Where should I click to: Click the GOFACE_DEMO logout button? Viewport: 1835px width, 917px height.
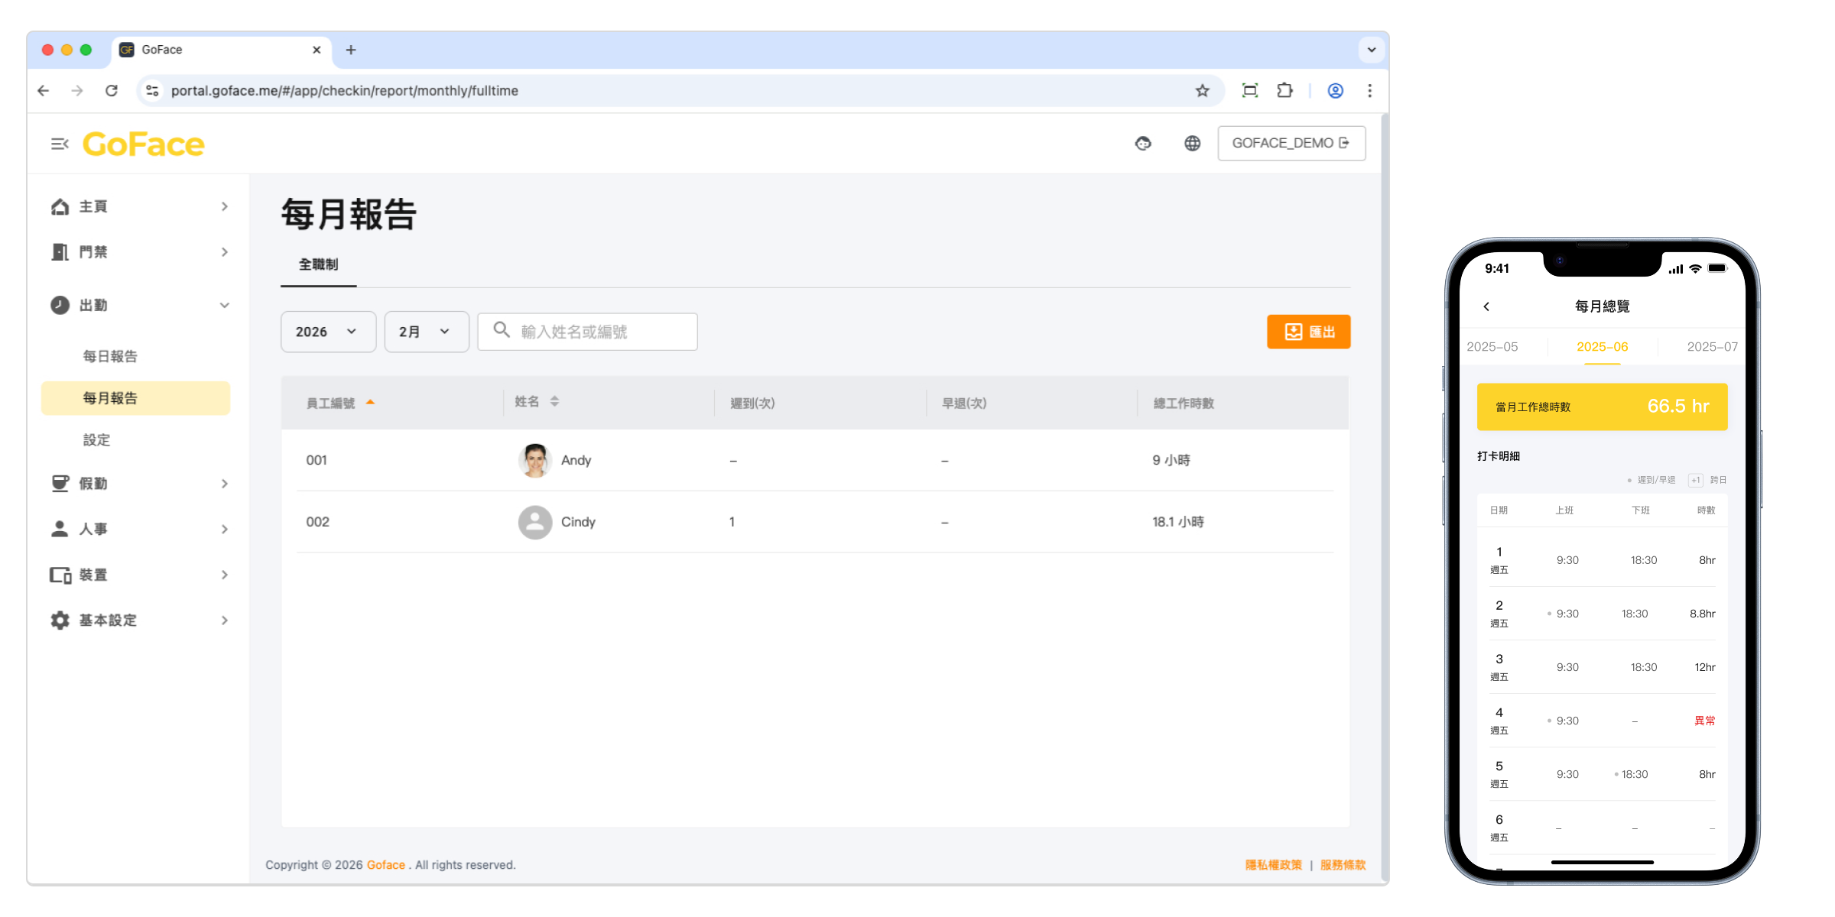point(1291,144)
